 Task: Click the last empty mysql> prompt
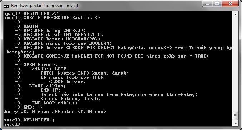(x=12, y=124)
